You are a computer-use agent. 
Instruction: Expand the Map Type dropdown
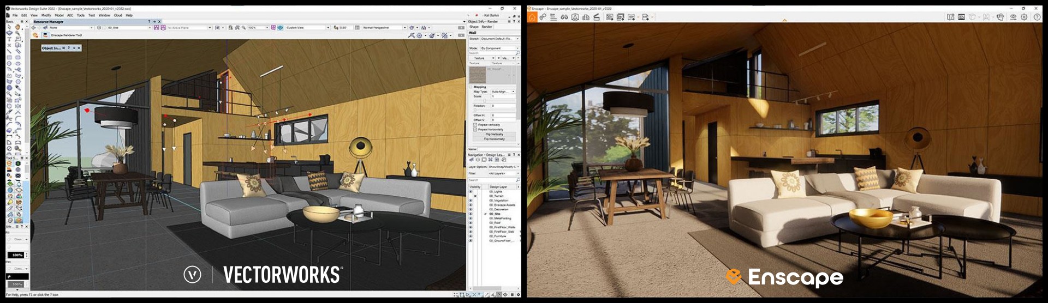502,92
